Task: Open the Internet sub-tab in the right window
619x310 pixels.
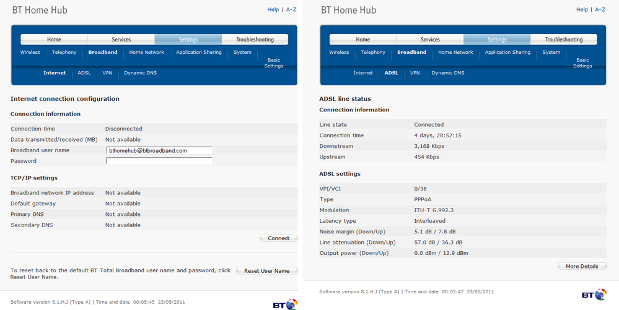Action: (363, 73)
